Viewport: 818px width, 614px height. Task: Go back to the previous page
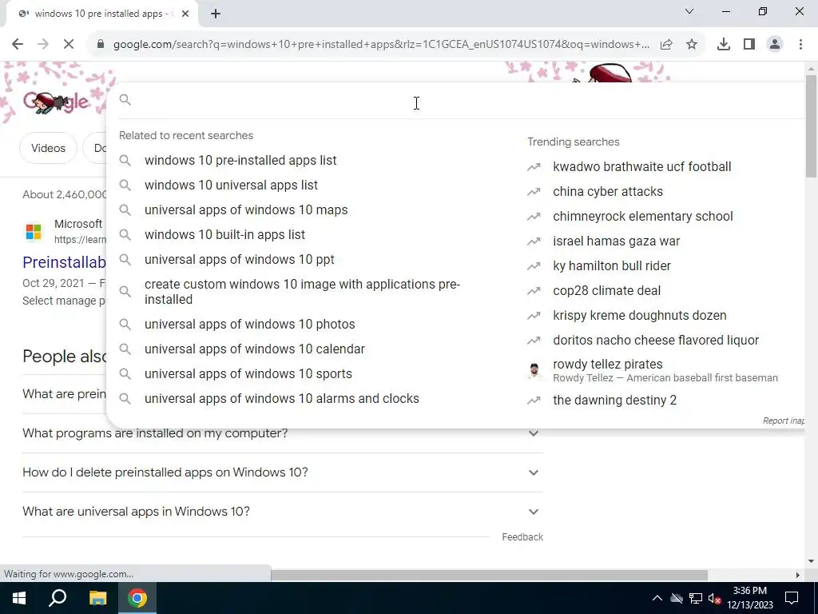click(x=18, y=45)
